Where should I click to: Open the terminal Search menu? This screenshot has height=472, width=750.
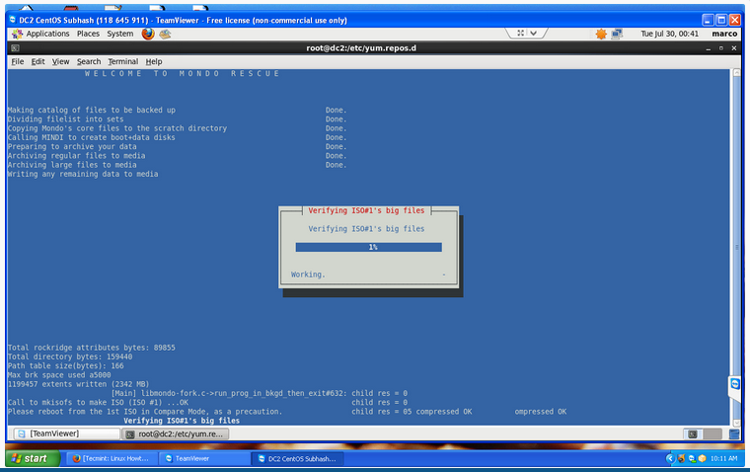click(x=89, y=61)
